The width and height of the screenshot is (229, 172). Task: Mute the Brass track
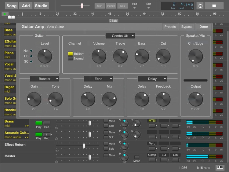pyautogui.click(x=106, y=121)
